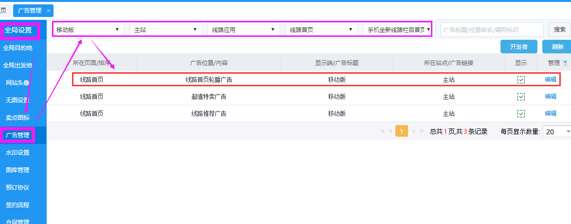Image resolution: width=571 pixels, height=224 pixels.
Task: Toggle display checkbox for 线路首页轮播广告
Action: (521, 80)
